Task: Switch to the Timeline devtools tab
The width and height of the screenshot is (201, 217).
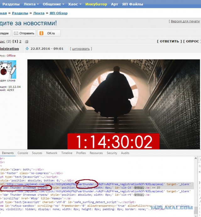Action: 67,153
